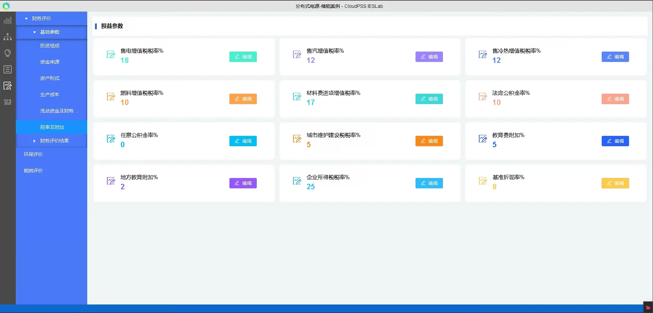This screenshot has height=313, width=653.
Task: Edit the 地方教育附加% value
Action: click(x=243, y=183)
